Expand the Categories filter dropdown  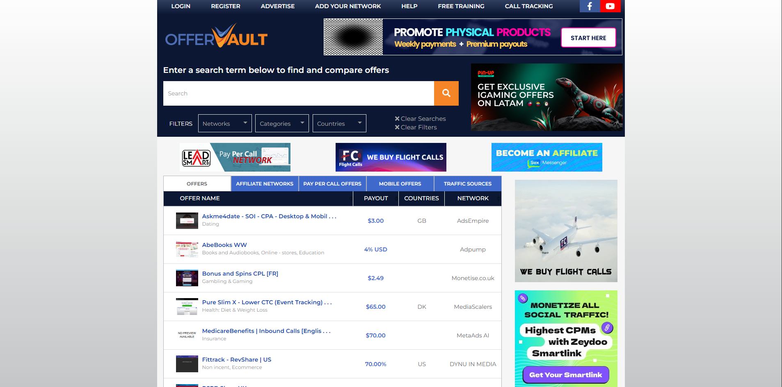pos(281,123)
